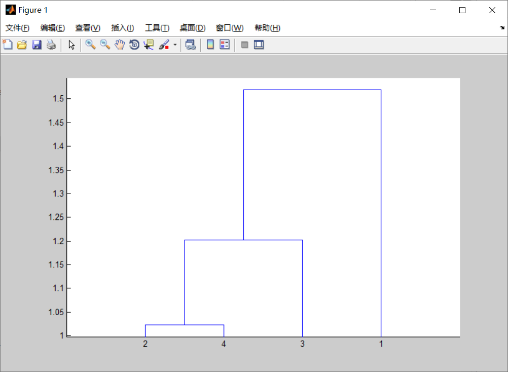Minimize the Figure 1 window
The height and width of the screenshot is (372, 508).
(x=433, y=10)
